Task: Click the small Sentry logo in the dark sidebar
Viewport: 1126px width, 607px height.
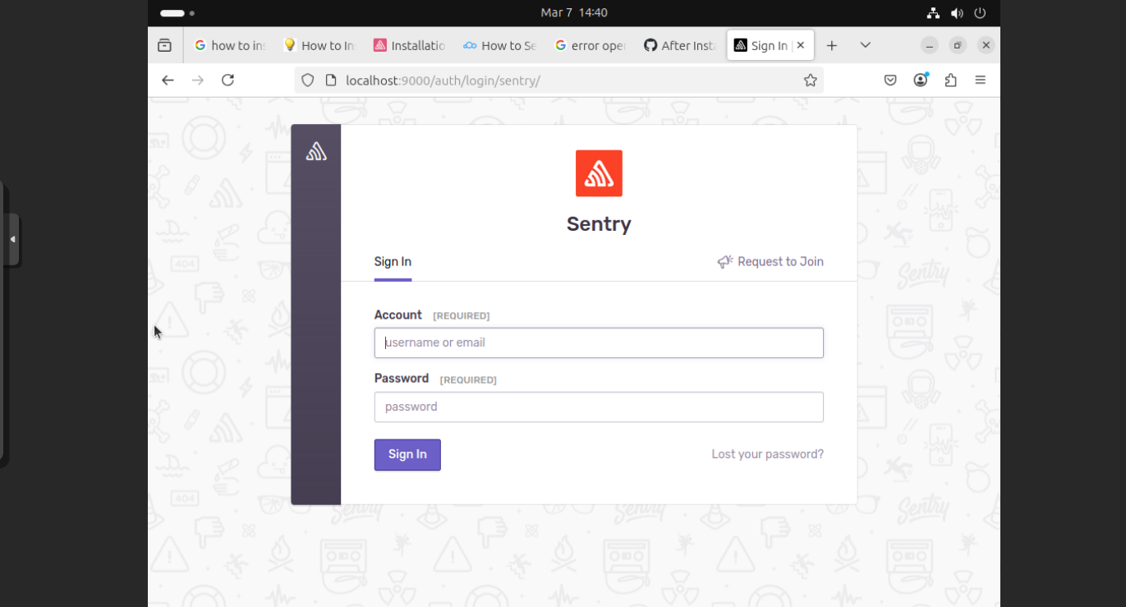Action: 316,150
